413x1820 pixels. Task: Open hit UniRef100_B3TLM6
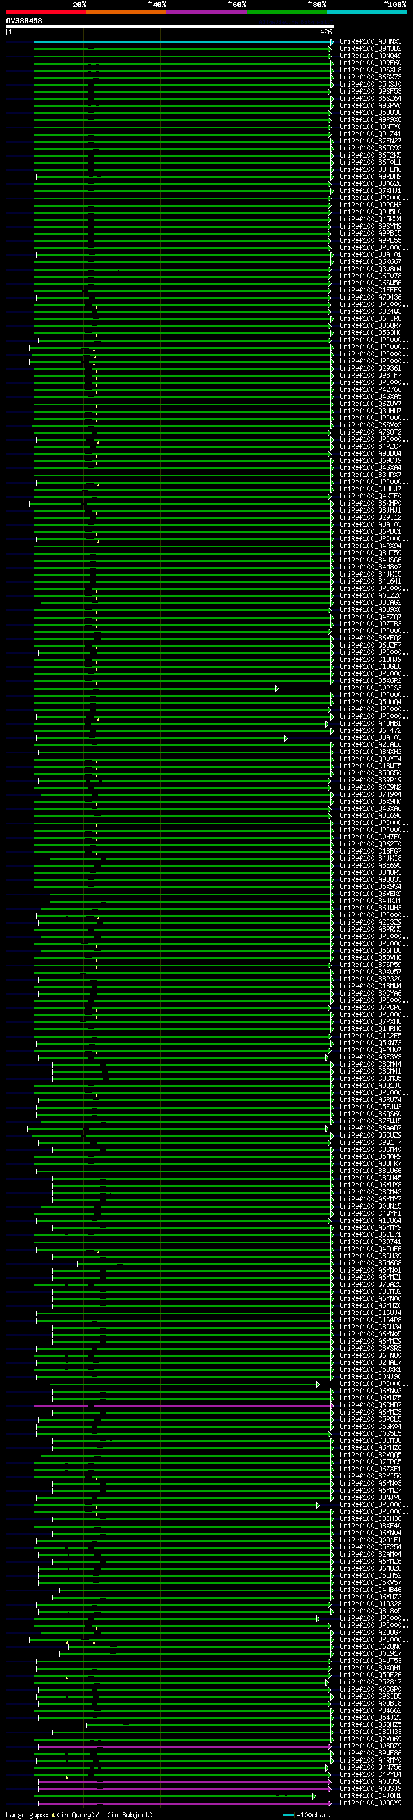(370, 169)
